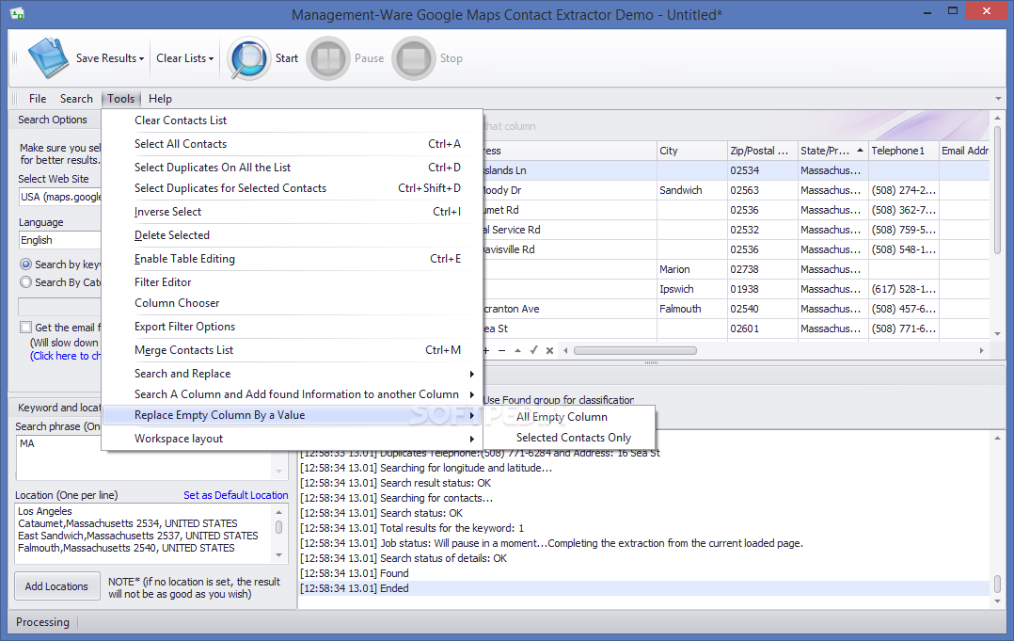Click the 02563 zip code cell

coord(763,190)
